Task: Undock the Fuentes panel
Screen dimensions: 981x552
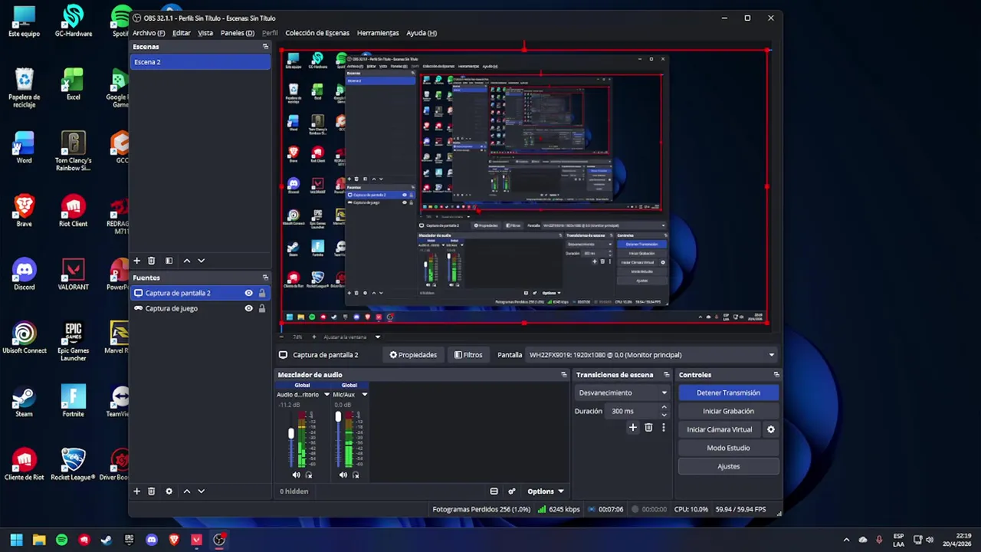Action: click(x=265, y=278)
